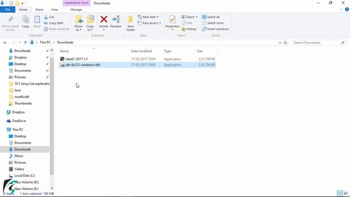
Task: Click navigation pane scroll down arrow
Action: pyautogui.click(x=52, y=188)
